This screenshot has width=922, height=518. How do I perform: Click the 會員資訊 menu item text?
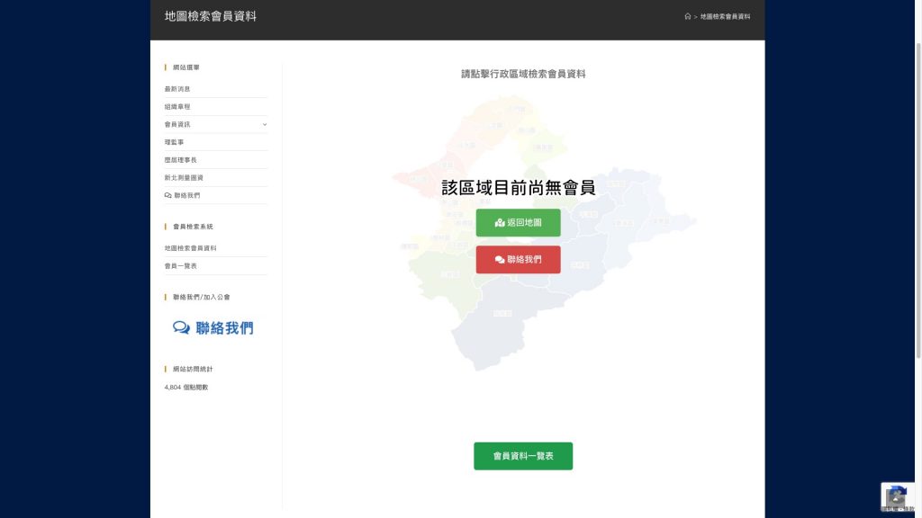177,124
